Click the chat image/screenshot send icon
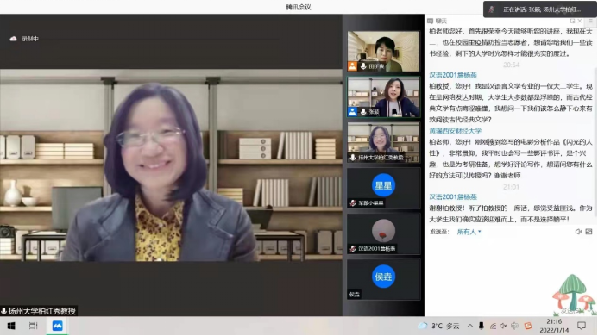Image resolution: width=598 pixels, height=336 pixels. pos(589,232)
